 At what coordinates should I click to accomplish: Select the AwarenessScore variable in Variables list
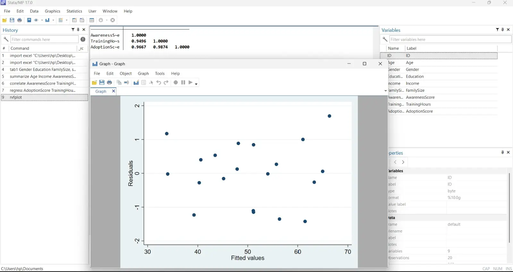(x=420, y=98)
